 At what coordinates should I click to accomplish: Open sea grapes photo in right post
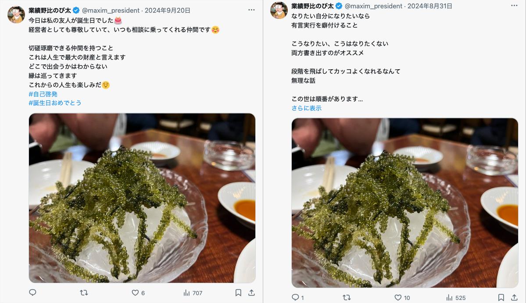point(404,203)
